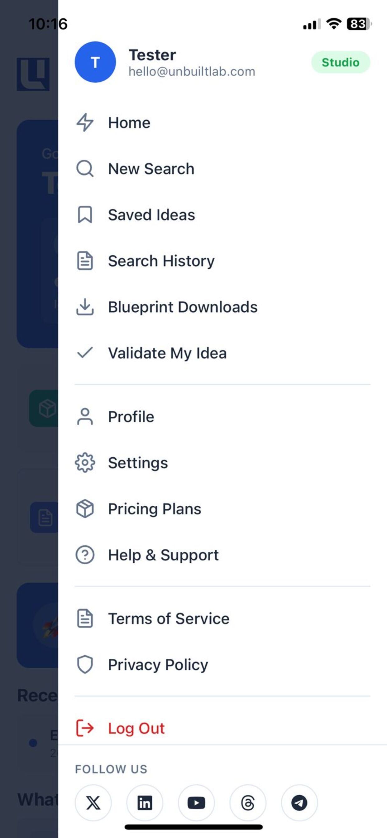Open Privacy Policy link
Image resolution: width=387 pixels, height=838 pixels.
(x=222, y=665)
